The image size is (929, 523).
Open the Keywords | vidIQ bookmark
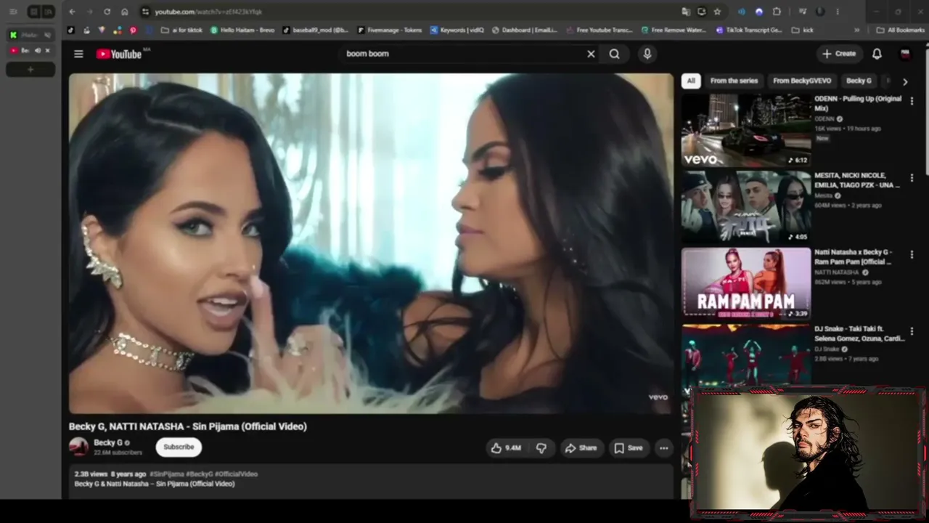(x=457, y=31)
